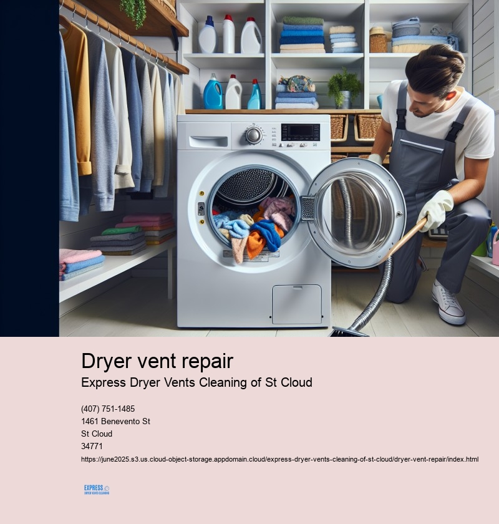Select the zip code 34771
Viewport: 499px width, 524px height.
92,446
